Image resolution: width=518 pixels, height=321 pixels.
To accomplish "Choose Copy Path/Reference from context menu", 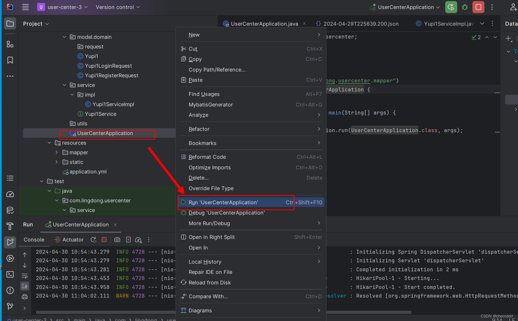I will pyautogui.click(x=251, y=70).
